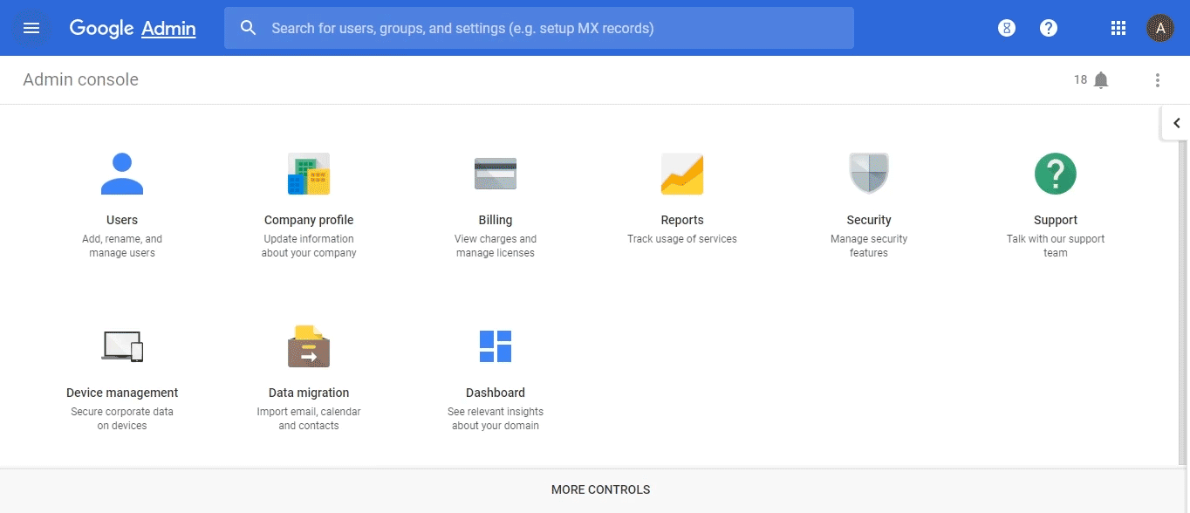This screenshot has height=513, width=1190.
Task: Open the notifications bell icon
Action: [1101, 80]
